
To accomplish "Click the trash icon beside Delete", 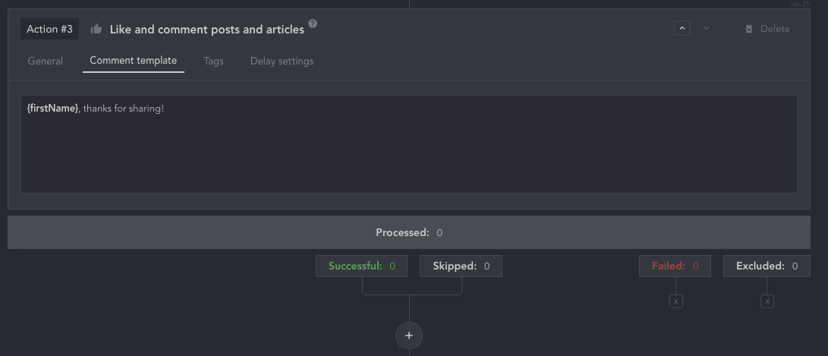I will point(749,29).
